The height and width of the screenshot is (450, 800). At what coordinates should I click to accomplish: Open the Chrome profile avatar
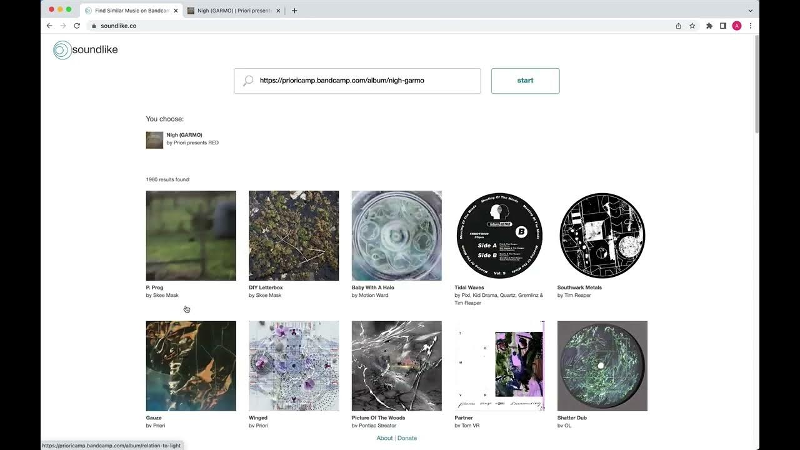click(737, 26)
